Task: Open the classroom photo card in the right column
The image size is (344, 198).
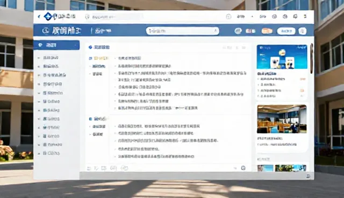Action: pos(282,119)
